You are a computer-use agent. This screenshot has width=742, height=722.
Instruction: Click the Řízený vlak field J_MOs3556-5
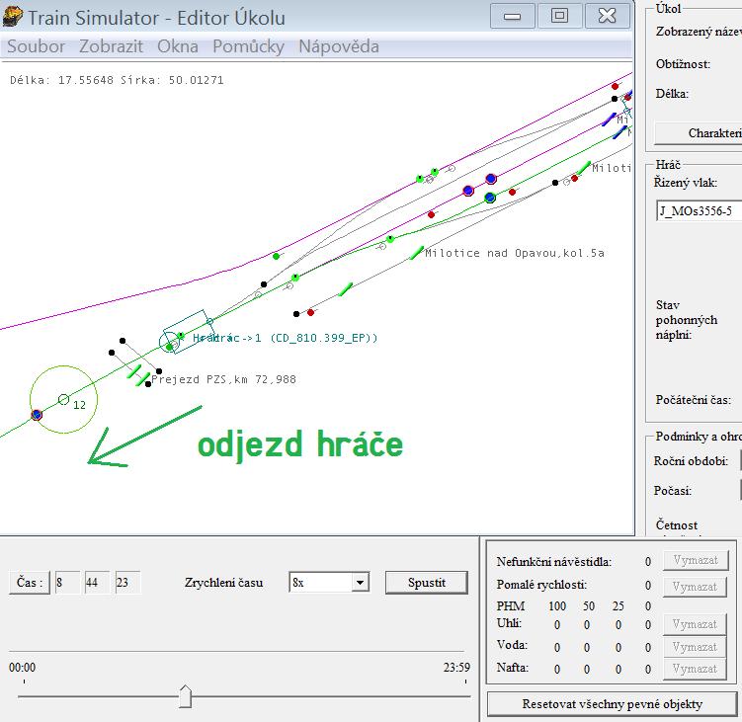[x=700, y=210]
